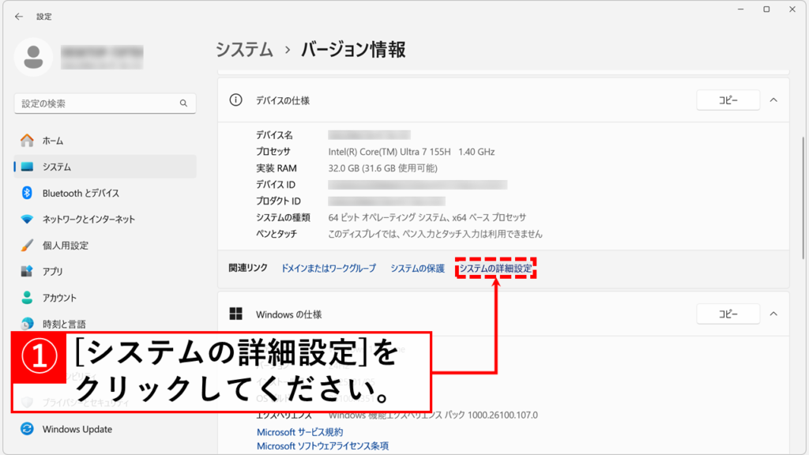Open the ホーム icon in the sidebar

click(x=28, y=141)
